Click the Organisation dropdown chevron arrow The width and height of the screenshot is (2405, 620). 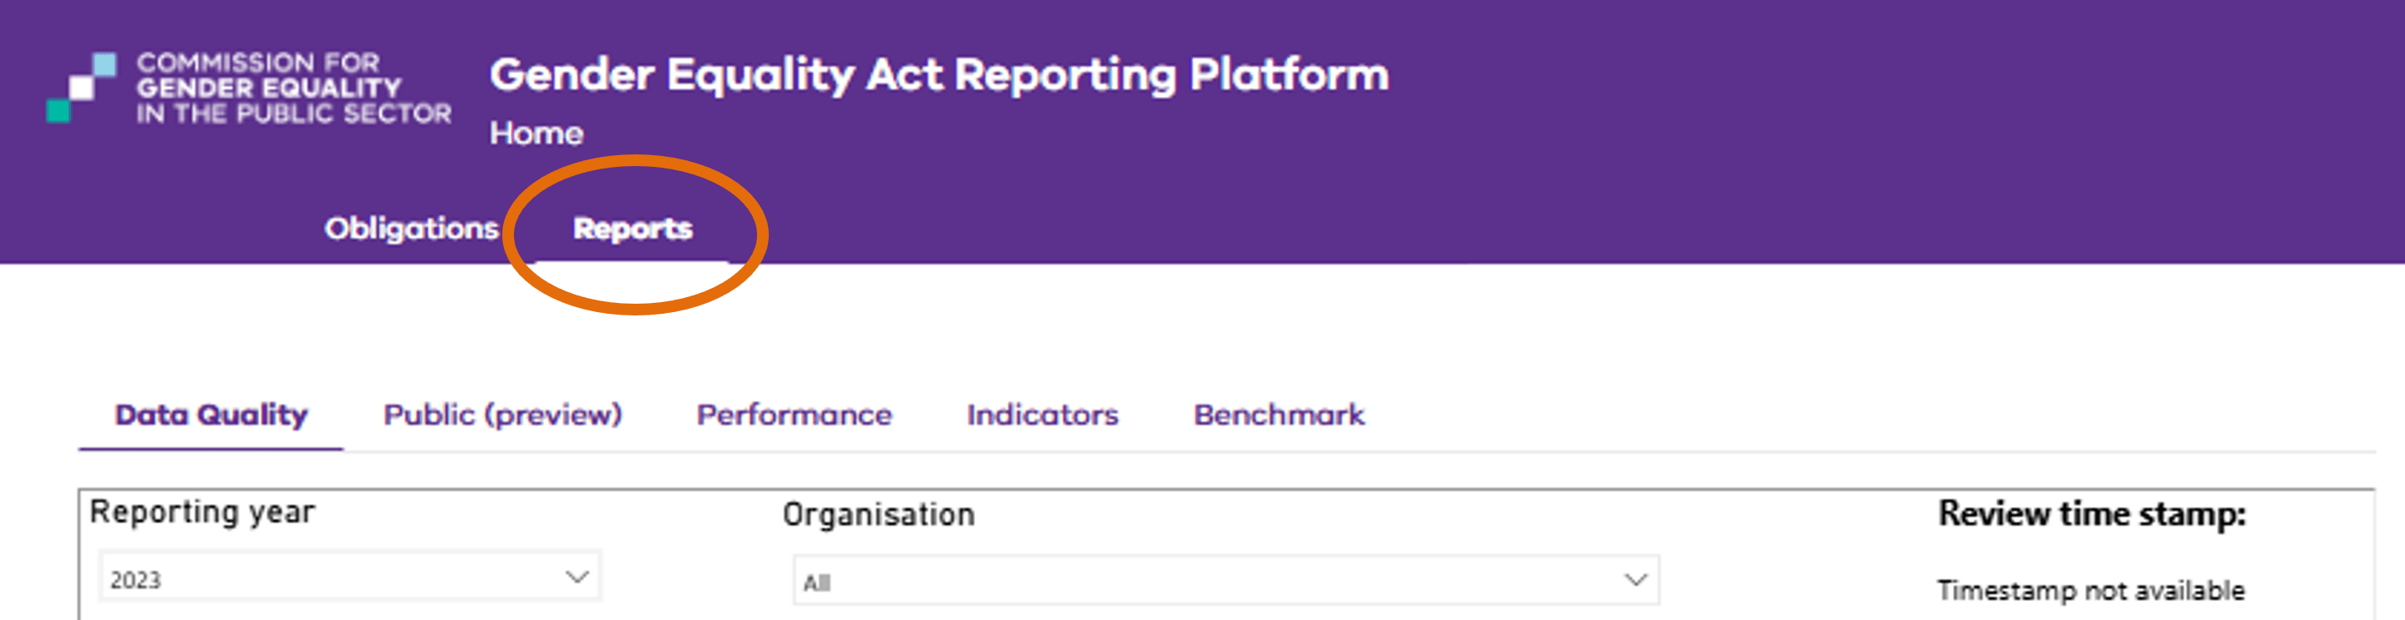click(1635, 580)
